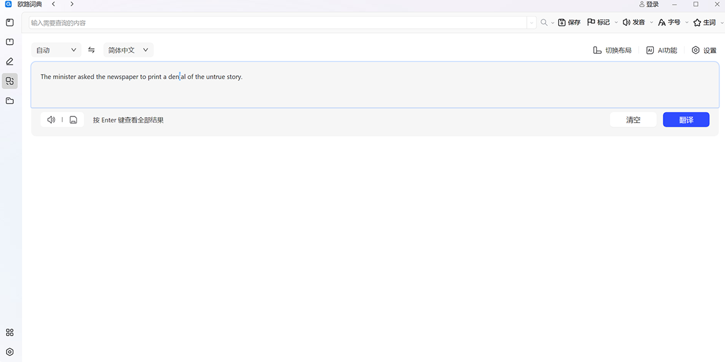Viewport: 725px width, 362px height.
Task: Click the search input field at top
Action: pos(278,22)
